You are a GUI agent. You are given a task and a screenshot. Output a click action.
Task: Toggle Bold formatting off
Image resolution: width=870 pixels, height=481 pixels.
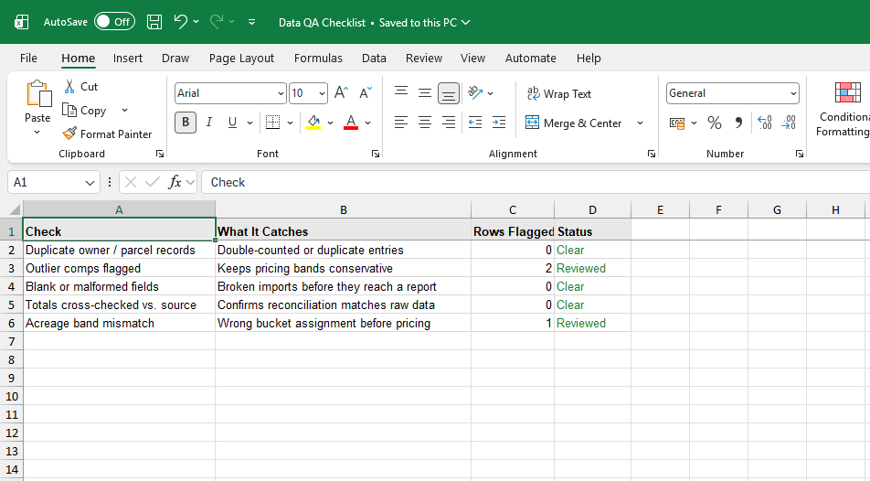click(186, 123)
